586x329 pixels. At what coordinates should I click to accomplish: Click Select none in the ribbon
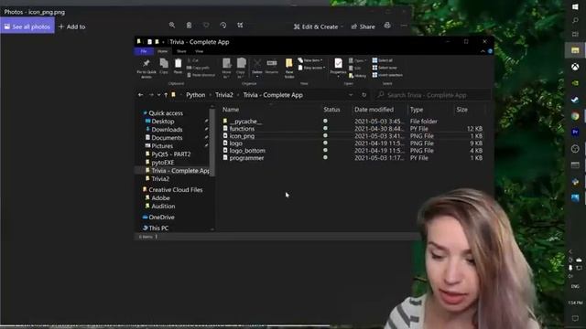(x=385, y=68)
